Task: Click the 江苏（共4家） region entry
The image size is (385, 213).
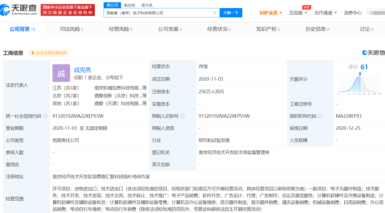Action: pos(66,88)
